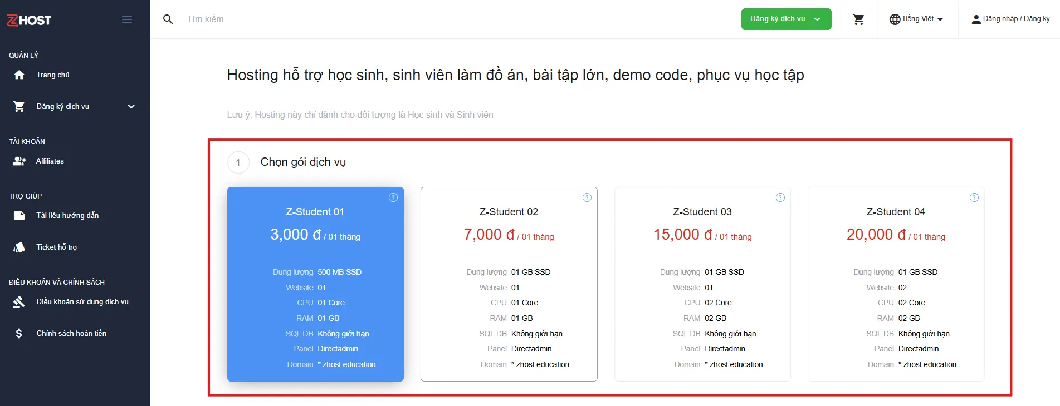Click Z-Student 04 Website 02 value

click(902, 288)
